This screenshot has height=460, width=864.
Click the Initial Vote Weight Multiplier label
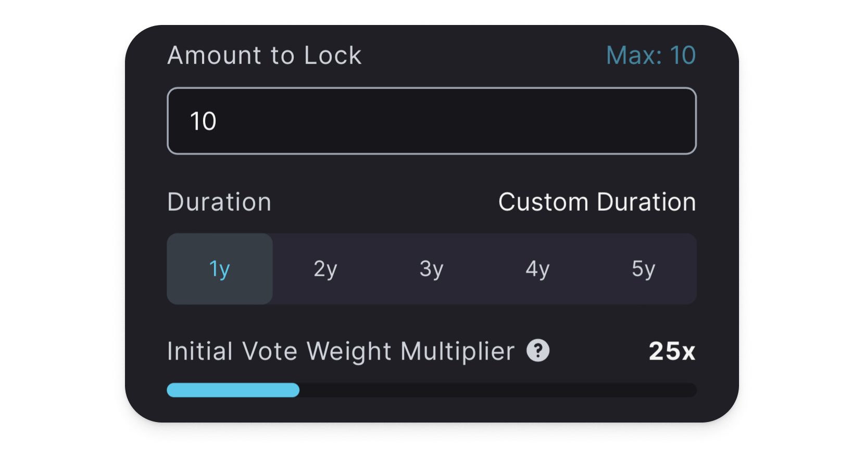(x=341, y=351)
